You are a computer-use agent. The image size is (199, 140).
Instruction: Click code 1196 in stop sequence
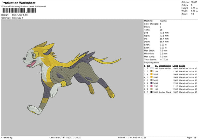point(175,72)
